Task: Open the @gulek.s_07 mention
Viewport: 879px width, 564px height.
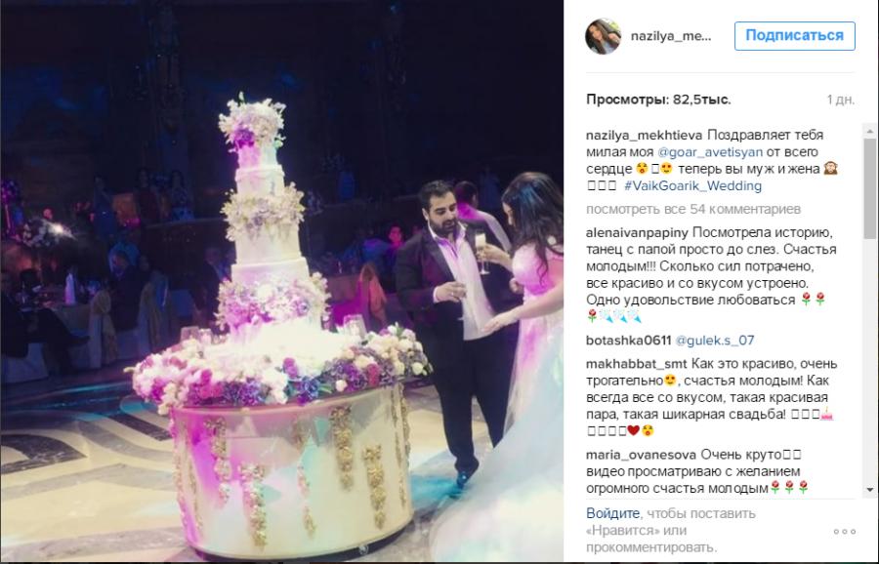Action: tap(715, 340)
